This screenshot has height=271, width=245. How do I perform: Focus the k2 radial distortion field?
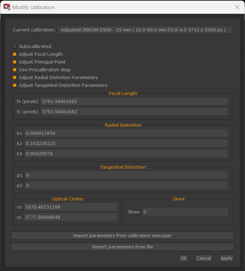click(126, 143)
